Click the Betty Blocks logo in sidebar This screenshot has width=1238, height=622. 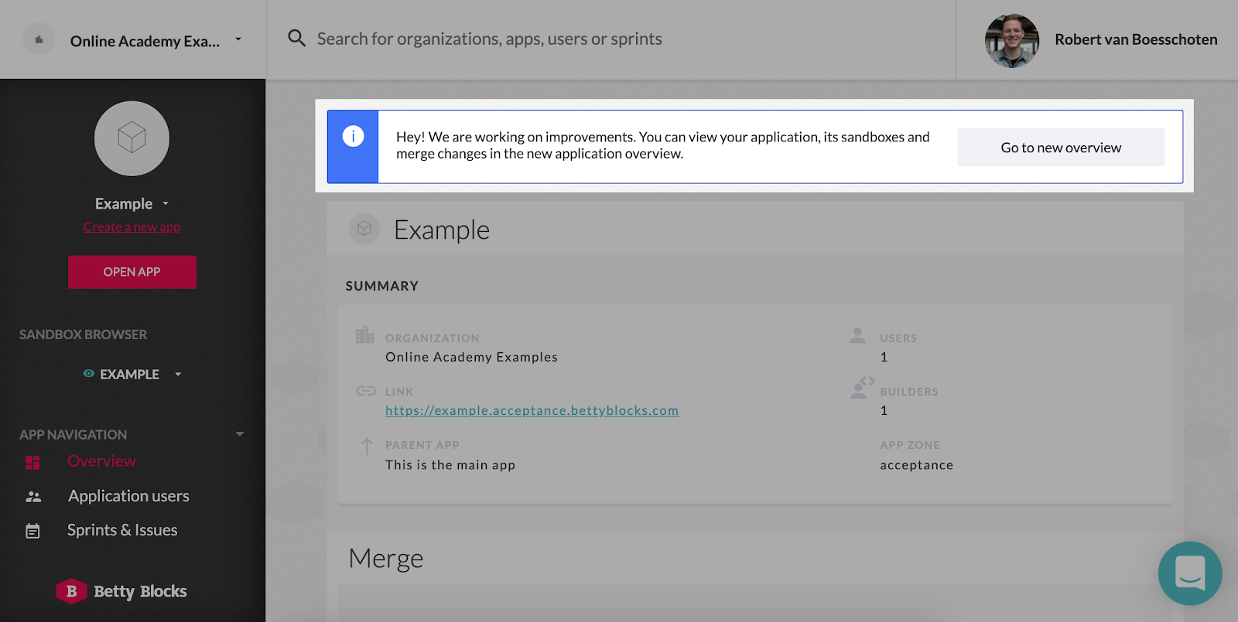121,591
